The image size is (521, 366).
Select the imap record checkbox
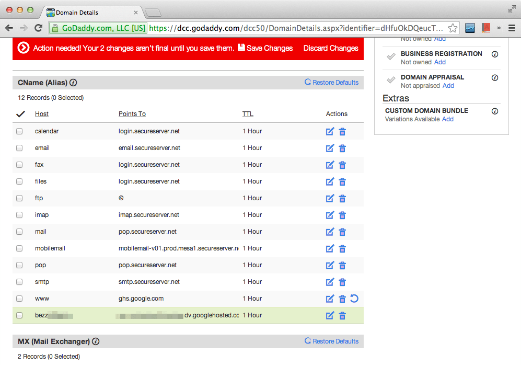pyautogui.click(x=19, y=215)
